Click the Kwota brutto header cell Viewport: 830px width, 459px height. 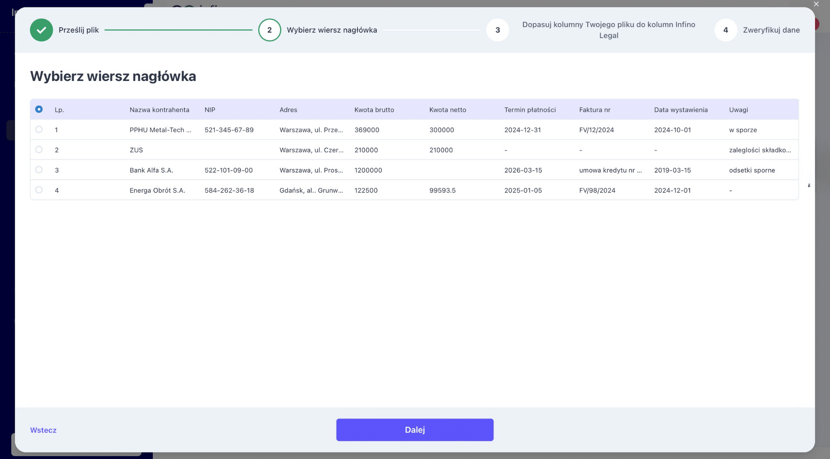point(374,110)
